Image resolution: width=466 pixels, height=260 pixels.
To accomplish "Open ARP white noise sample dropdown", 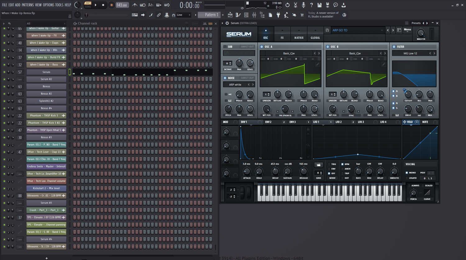I will coord(235,84).
